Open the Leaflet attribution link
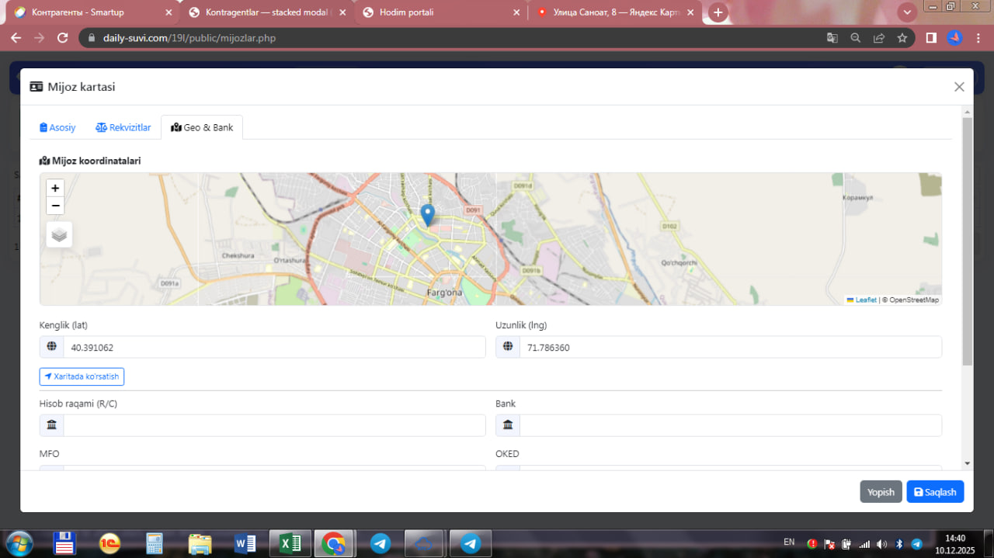Screen dimensions: 994x558 [865, 300]
